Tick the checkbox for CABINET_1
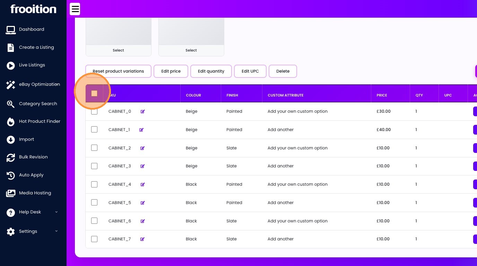Screen dimensions: 477x266 click(94, 129)
